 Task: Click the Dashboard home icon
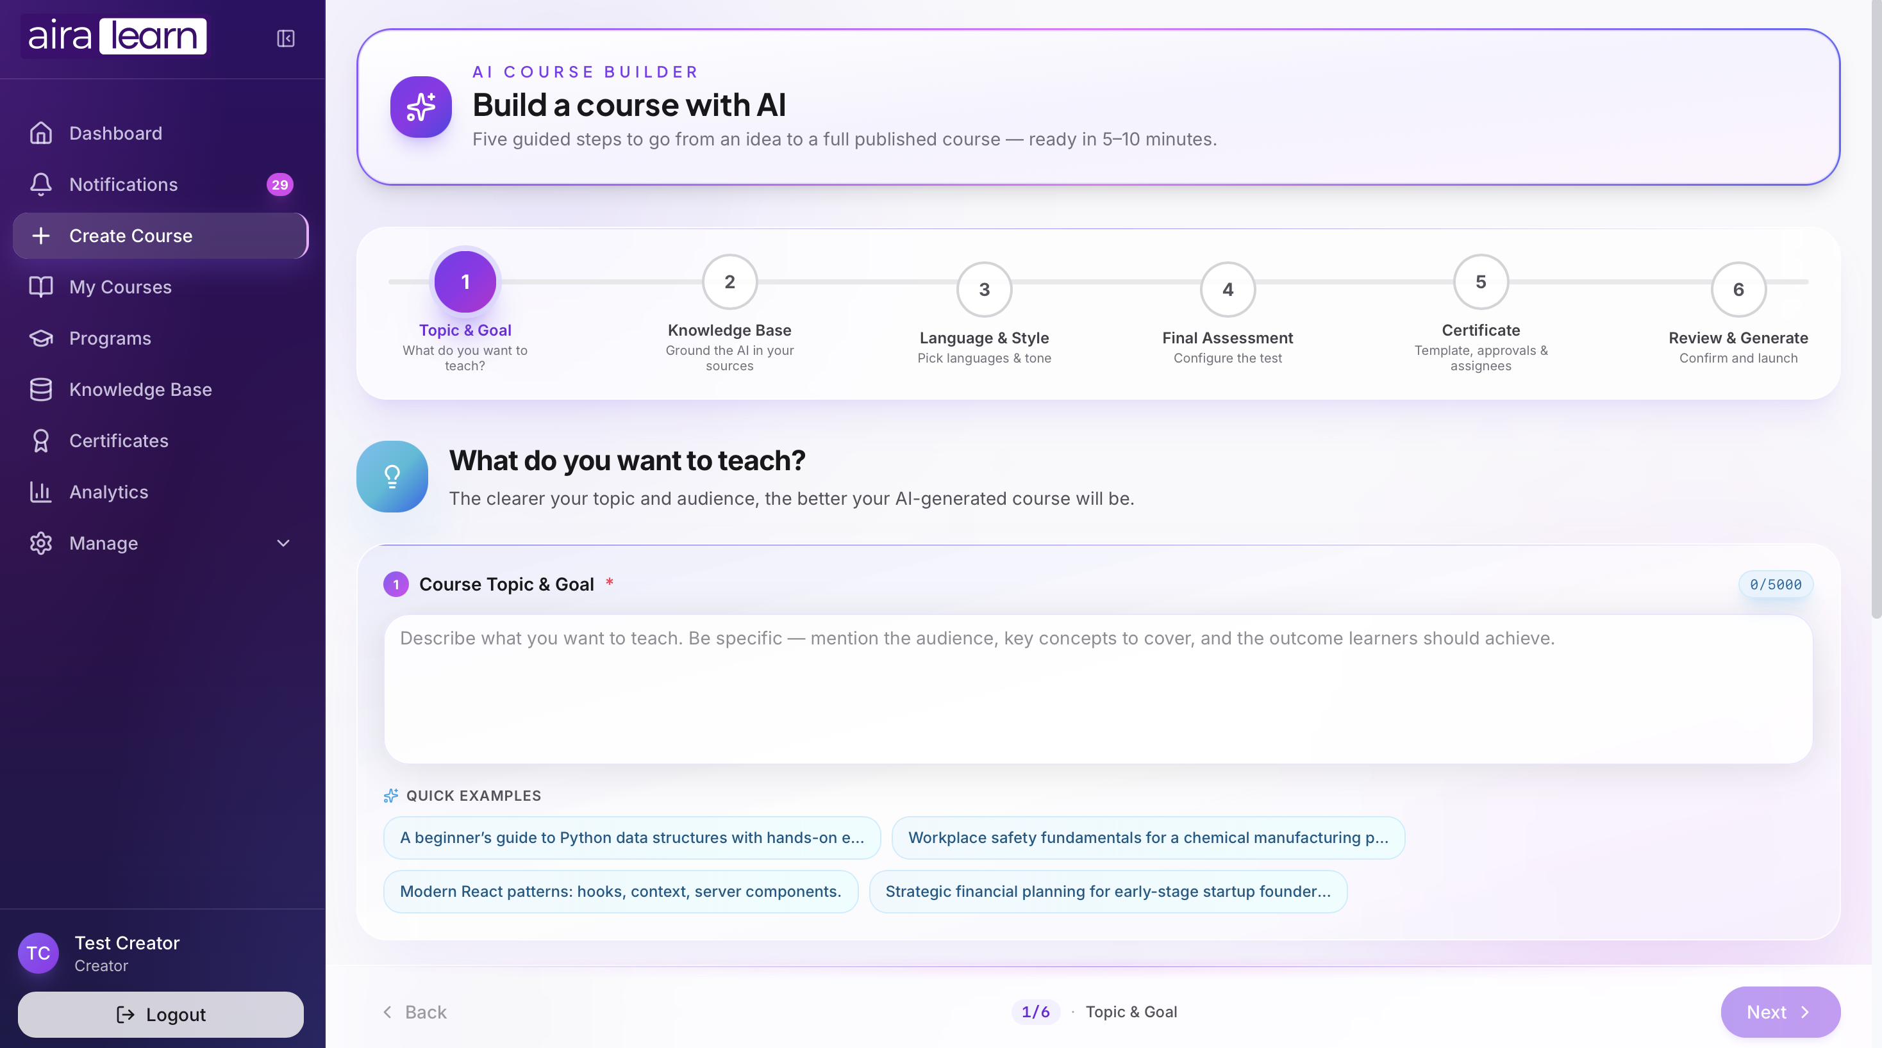(x=41, y=133)
